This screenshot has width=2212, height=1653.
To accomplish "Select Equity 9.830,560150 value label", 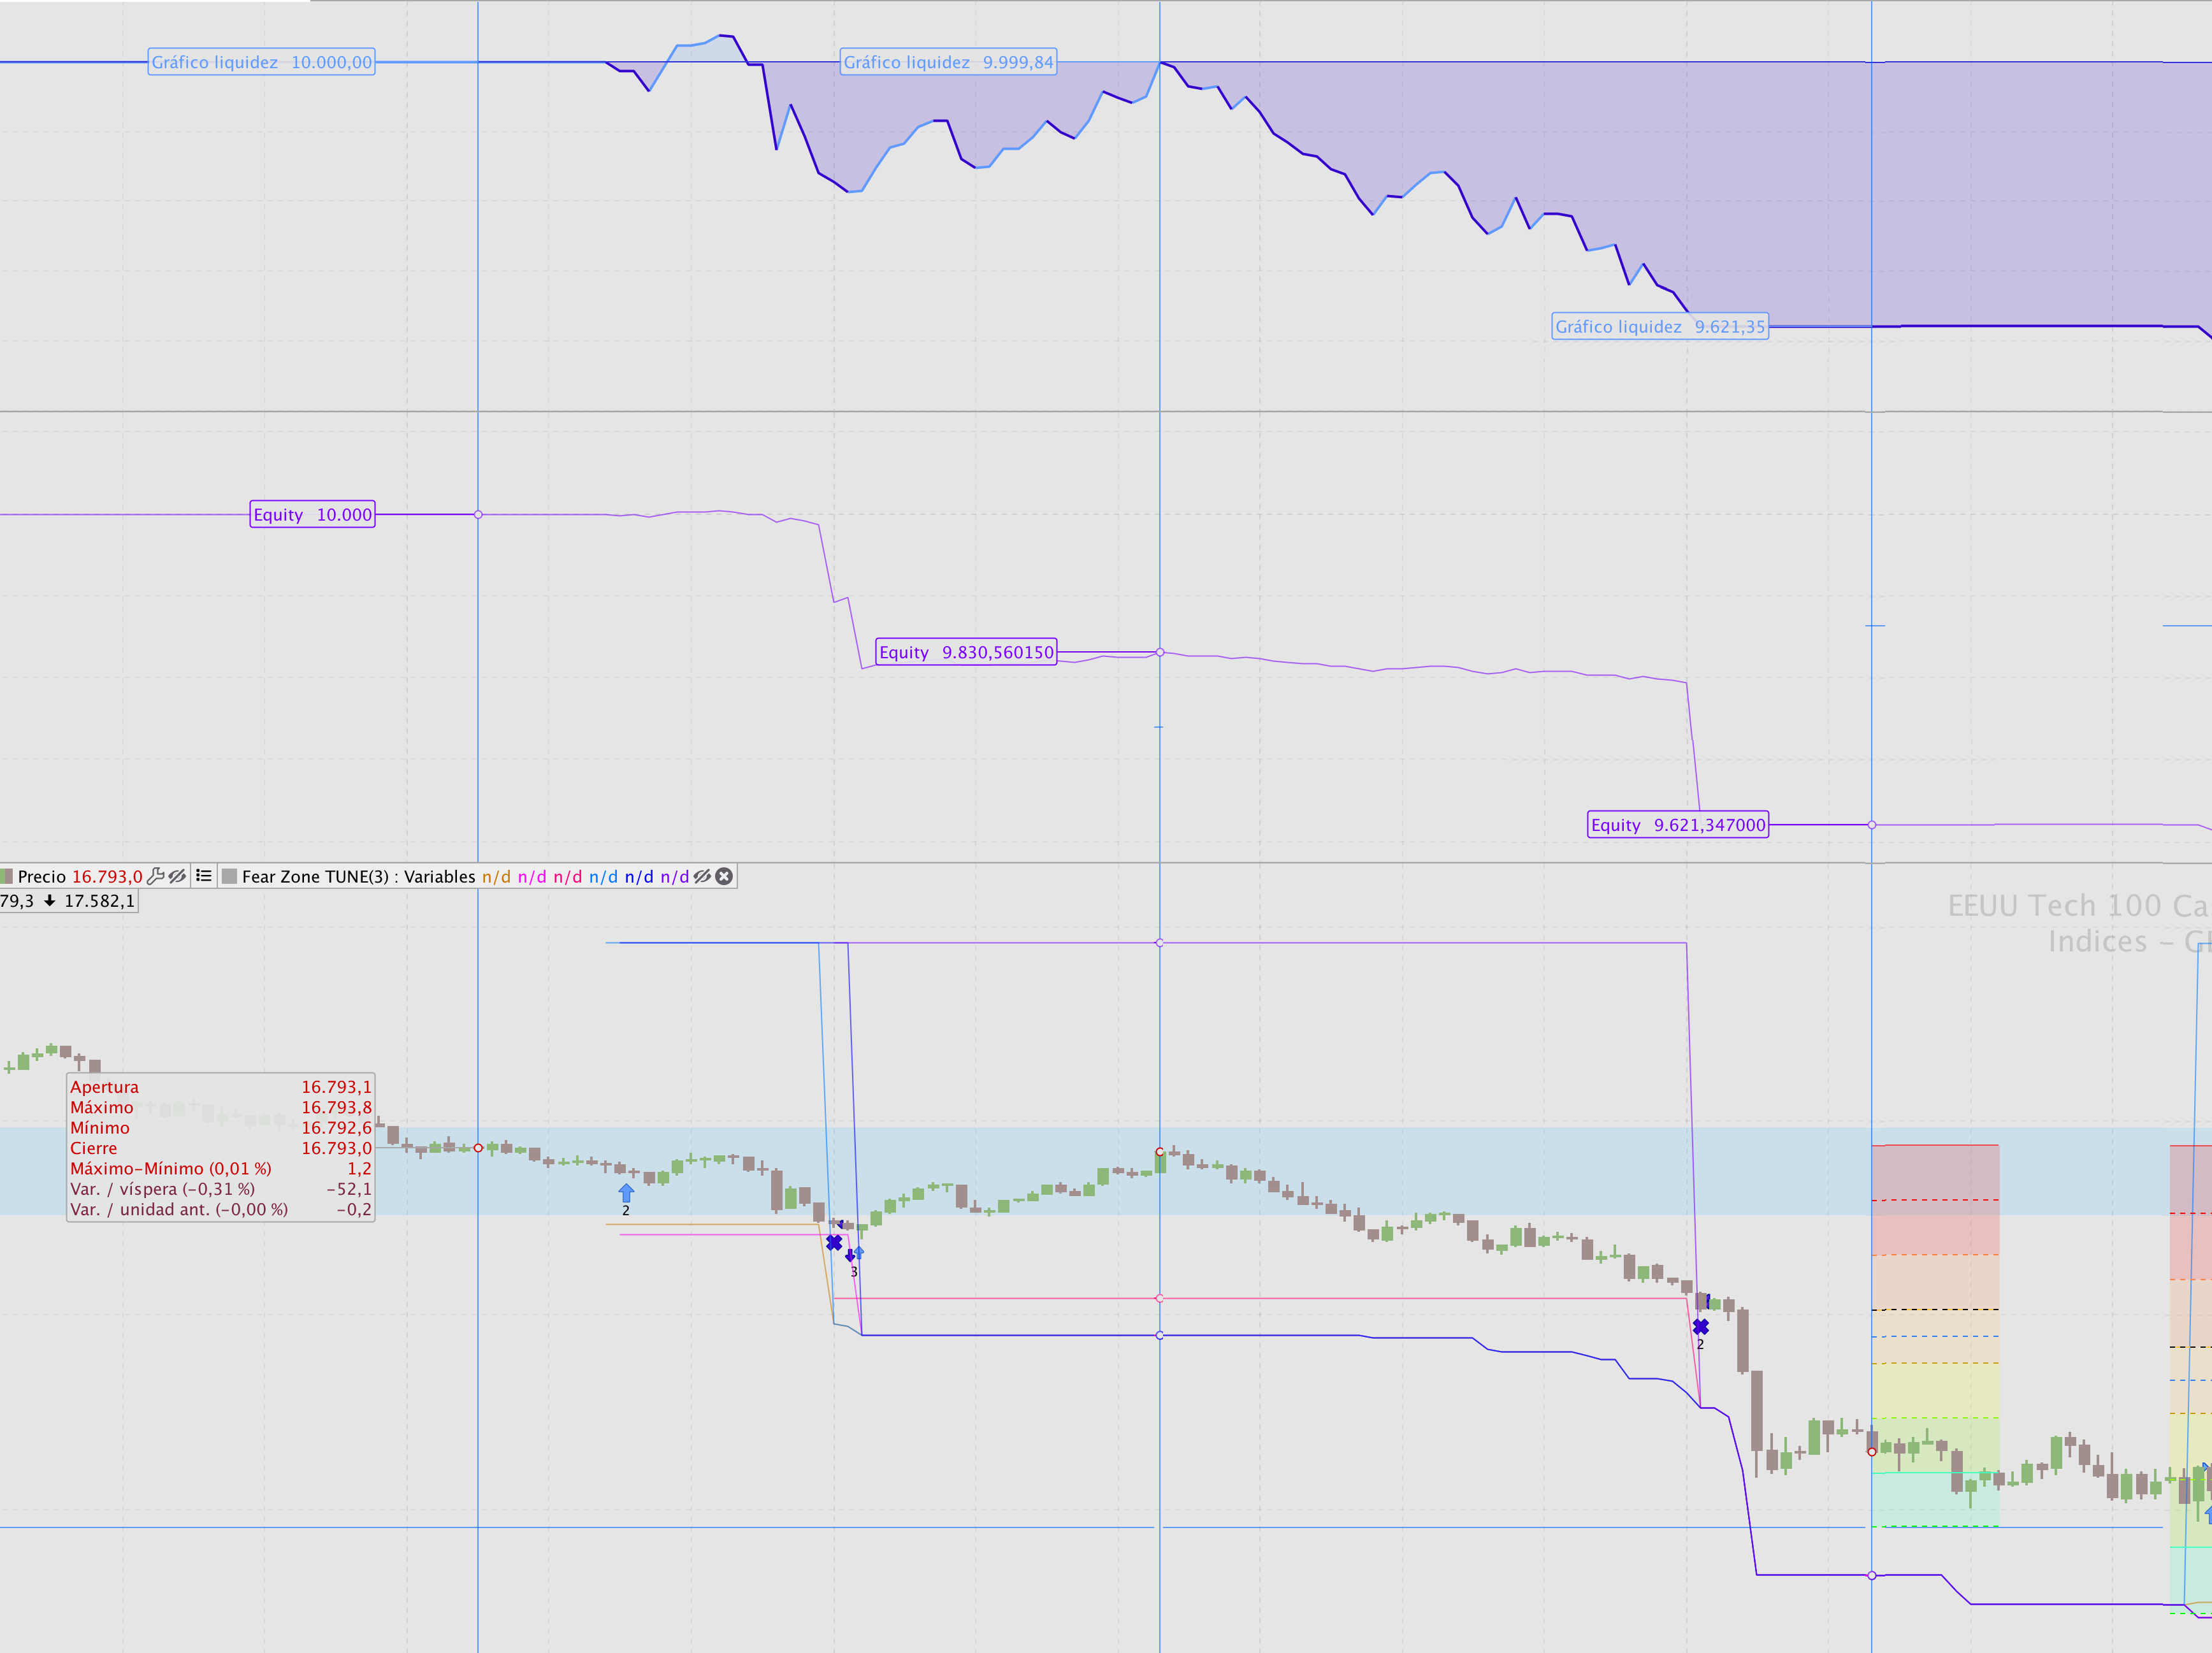I will [x=966, y=653].
